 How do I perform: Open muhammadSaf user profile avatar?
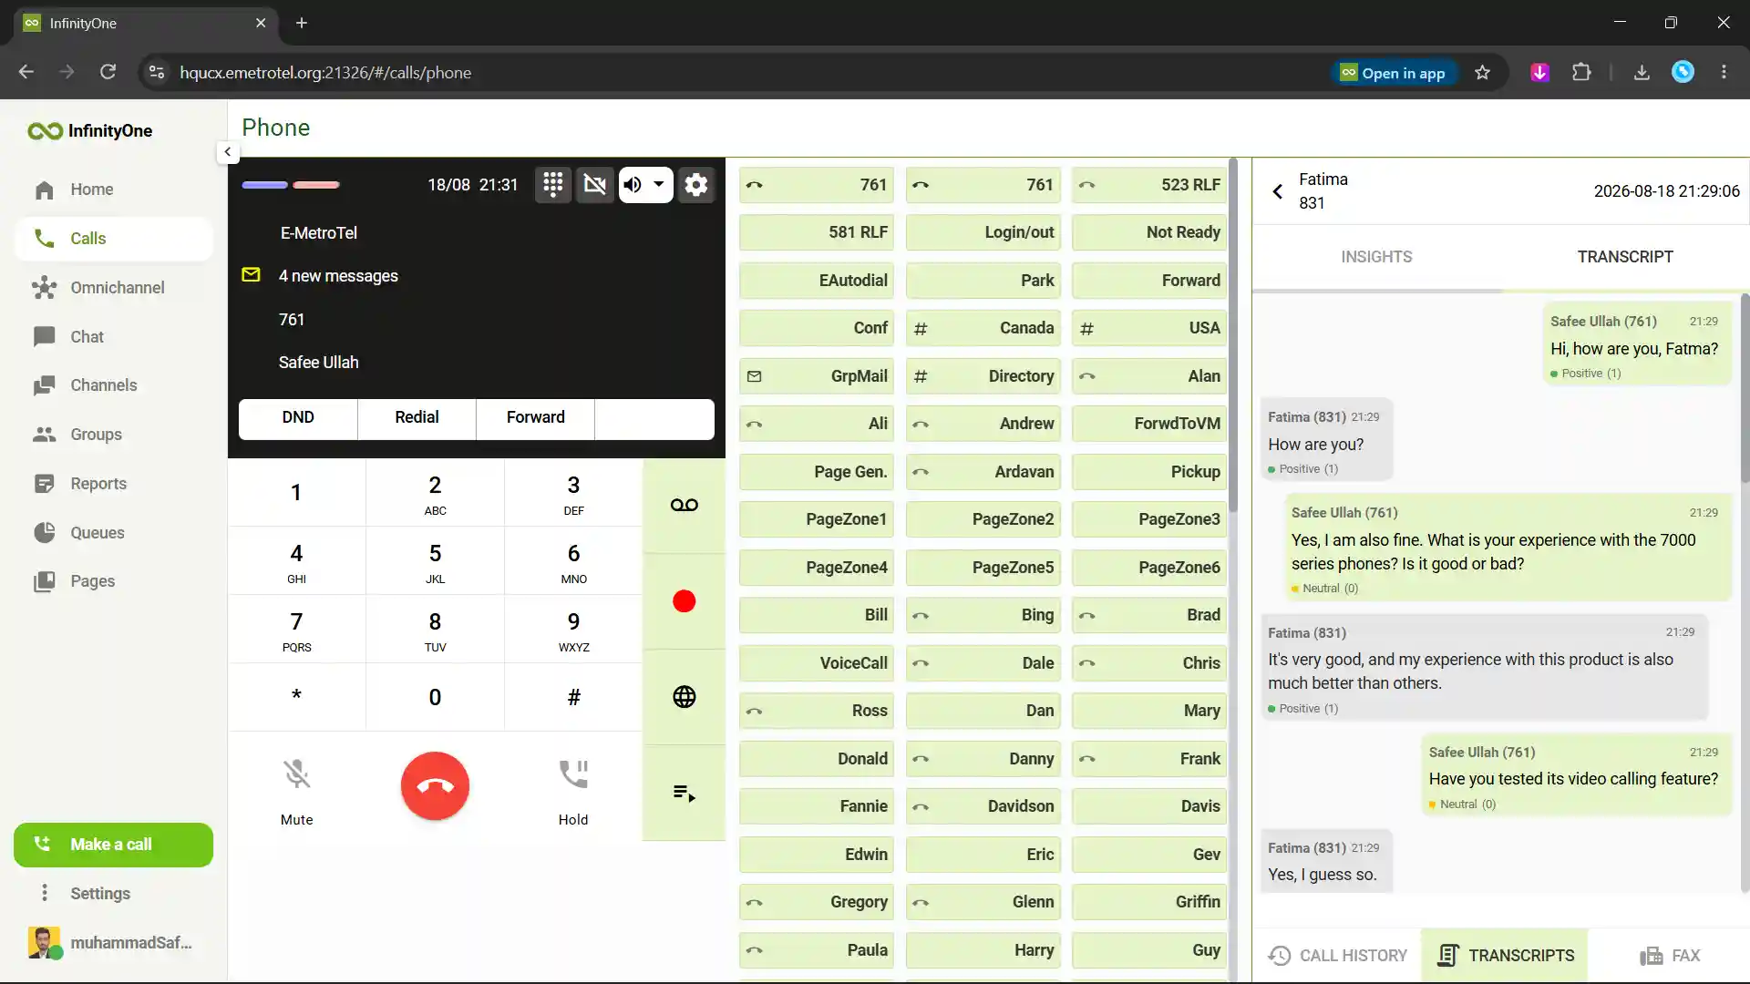45,943
